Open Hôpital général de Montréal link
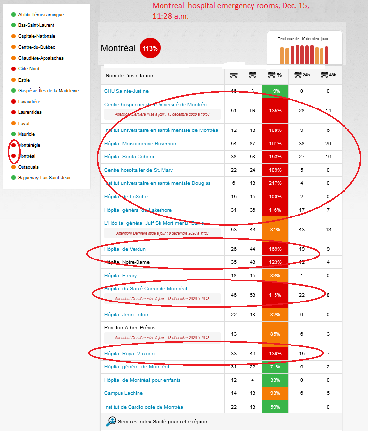The image size is (368, 431). click(x=137, y=366)
